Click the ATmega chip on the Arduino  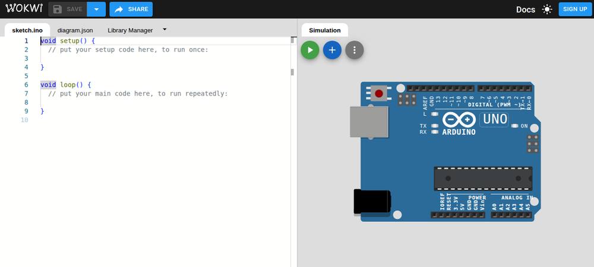(x=483, y=178)
